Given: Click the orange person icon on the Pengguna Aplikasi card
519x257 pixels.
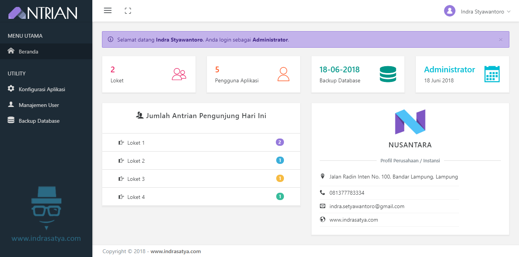Looking at the screenshot, I should point(284,74).
